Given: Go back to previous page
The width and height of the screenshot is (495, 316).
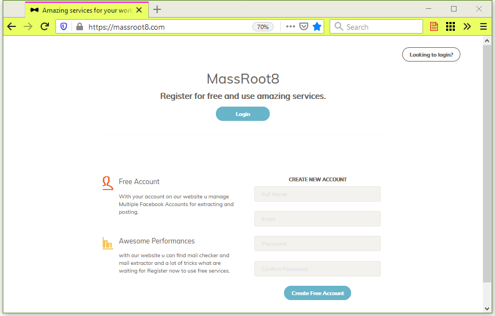Looking at the screenshot, I should [x=12, y=26].
